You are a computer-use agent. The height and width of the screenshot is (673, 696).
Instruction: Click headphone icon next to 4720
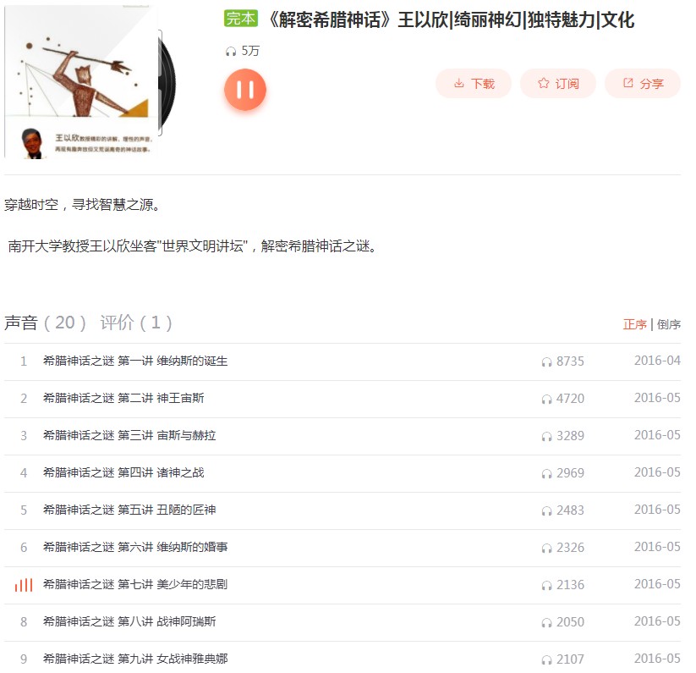[546, 400]
